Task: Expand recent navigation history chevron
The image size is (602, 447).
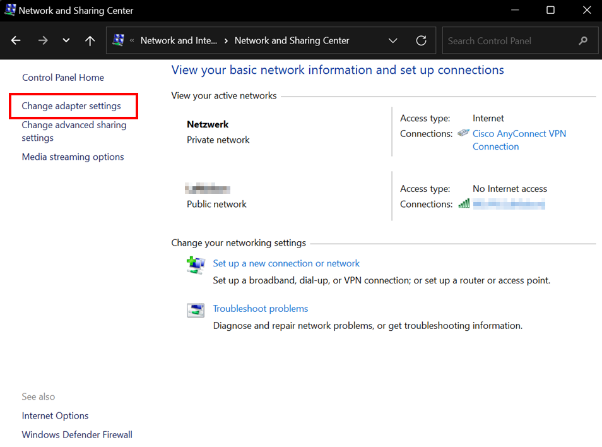Action: click(66, 40)
